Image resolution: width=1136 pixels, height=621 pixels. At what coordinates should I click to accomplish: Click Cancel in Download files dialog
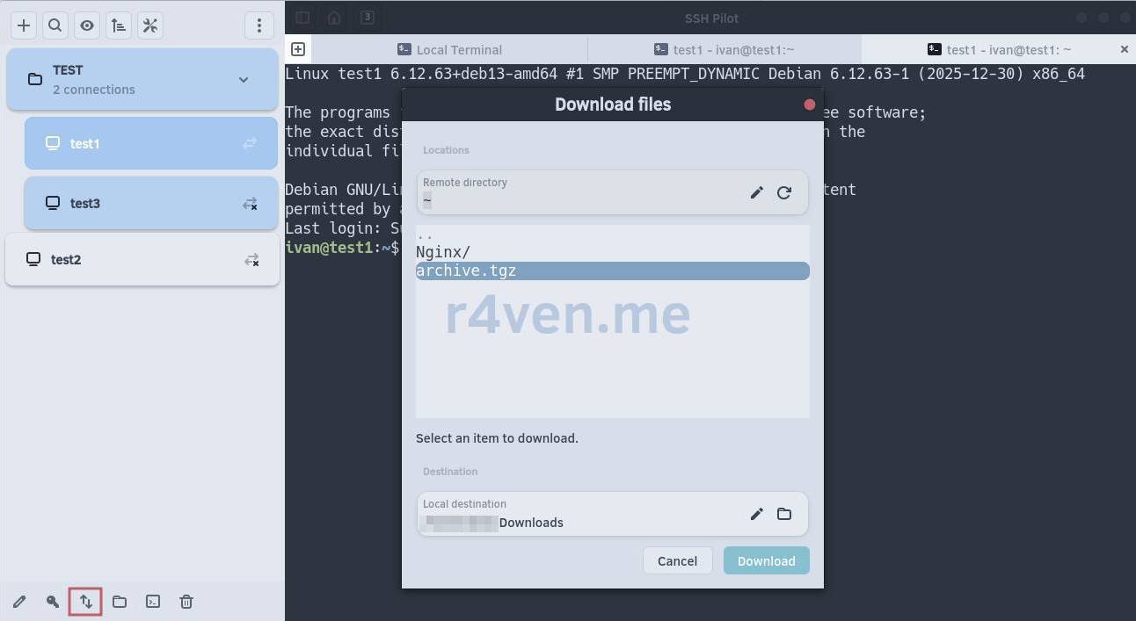click(677, 561)
